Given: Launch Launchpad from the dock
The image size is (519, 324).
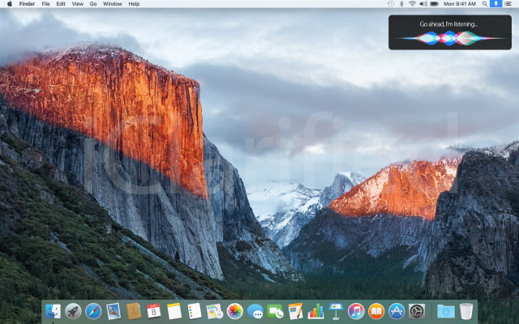Looking at the screenshot, I should pyautogui.click(x=73, y=311).
